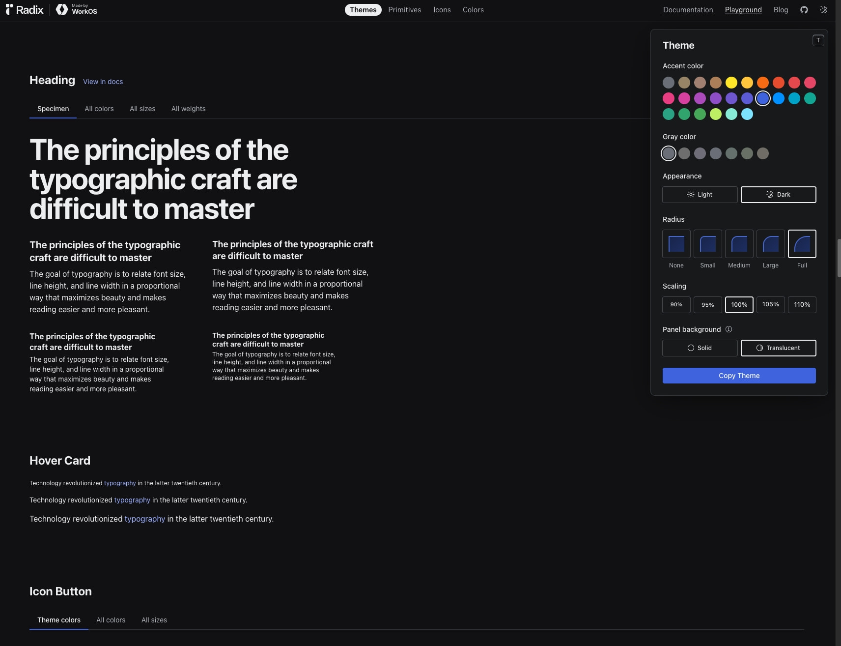Click the info icon beside Panel background
This screenshot has height=646, width=841.
(729, 329)
